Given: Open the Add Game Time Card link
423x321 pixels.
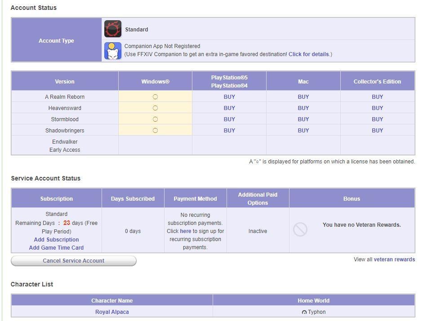Looking at the screenshot, I should (x=56, y=248).
